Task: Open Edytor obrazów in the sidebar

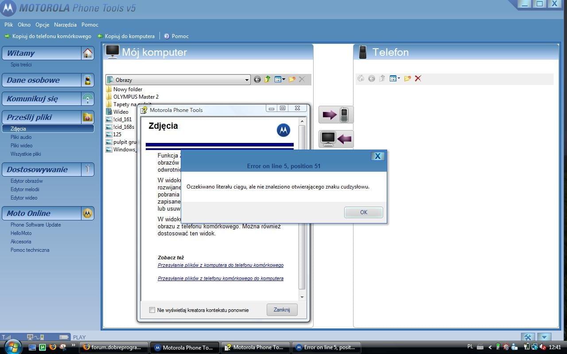Action: pyautogui.click(x=27, y=181)
